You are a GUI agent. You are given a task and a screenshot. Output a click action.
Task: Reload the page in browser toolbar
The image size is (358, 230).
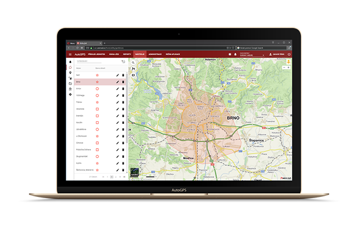point(77,48)
